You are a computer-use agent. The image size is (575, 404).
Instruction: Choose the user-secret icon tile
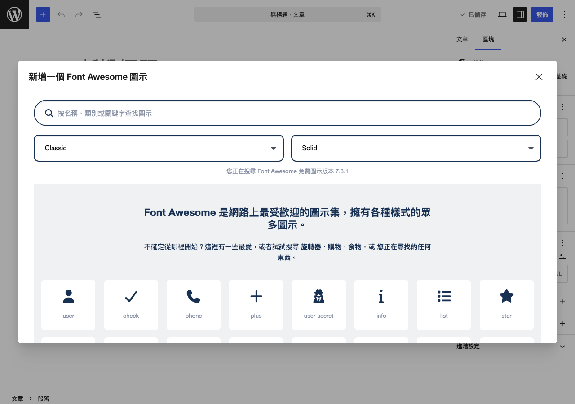click(319, 305)
